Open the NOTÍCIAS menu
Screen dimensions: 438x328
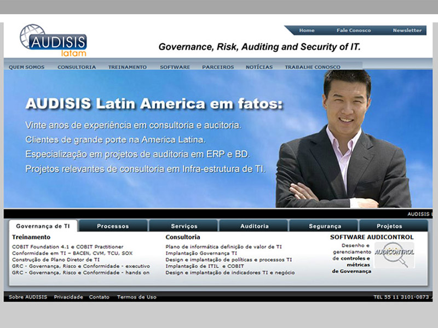tap(259, 67)
